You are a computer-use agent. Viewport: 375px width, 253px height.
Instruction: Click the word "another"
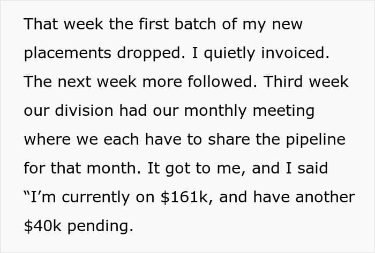pos(325,197)
